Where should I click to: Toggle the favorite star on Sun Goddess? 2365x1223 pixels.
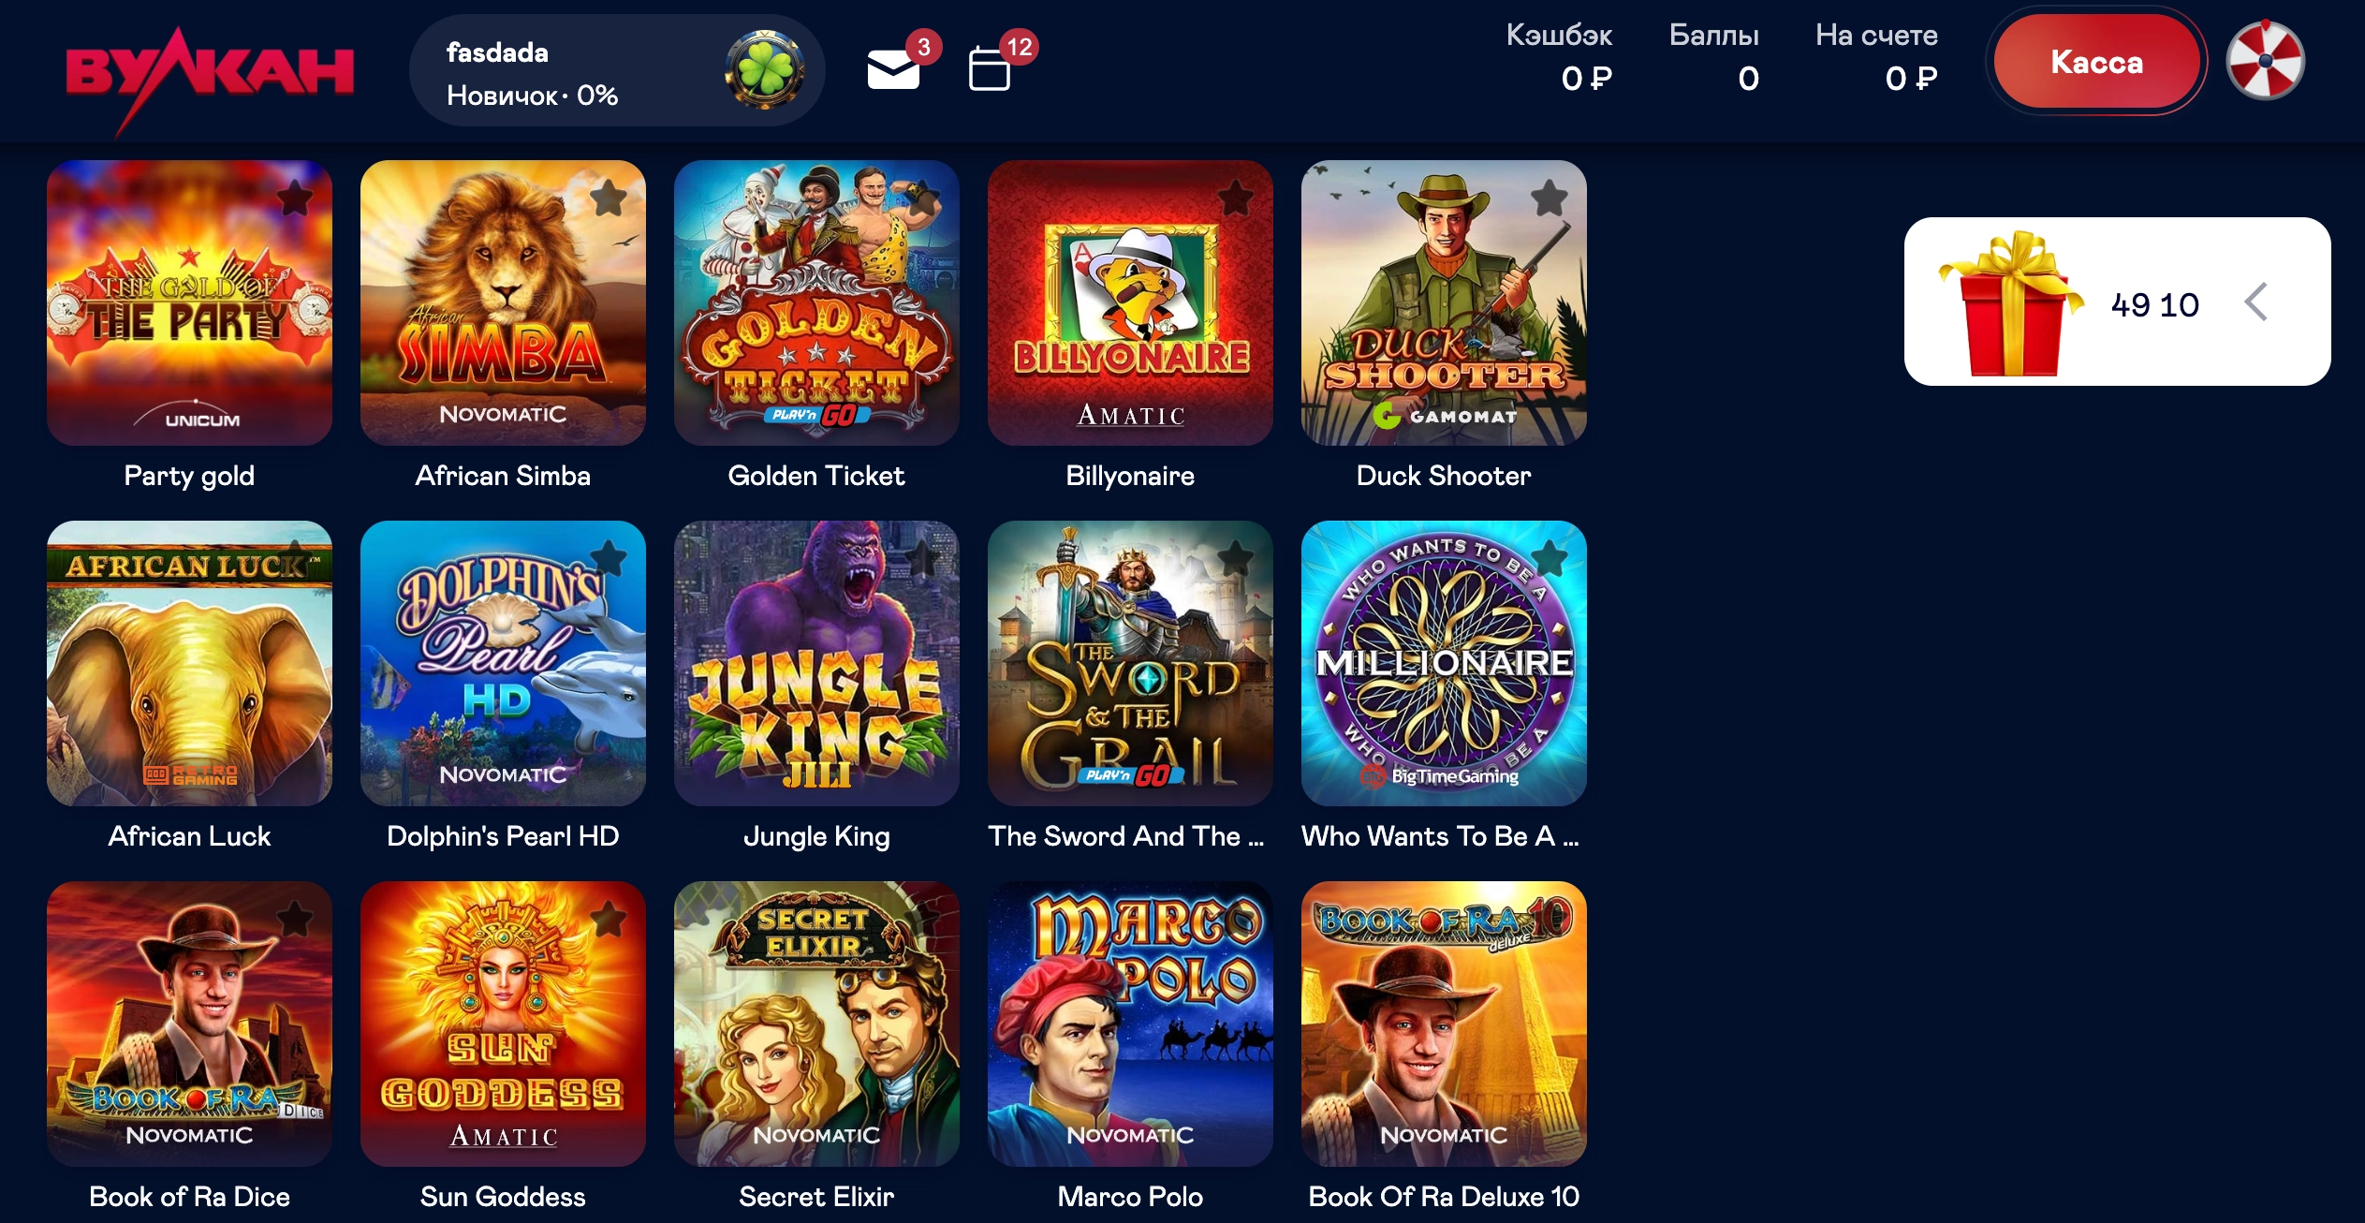609,919
